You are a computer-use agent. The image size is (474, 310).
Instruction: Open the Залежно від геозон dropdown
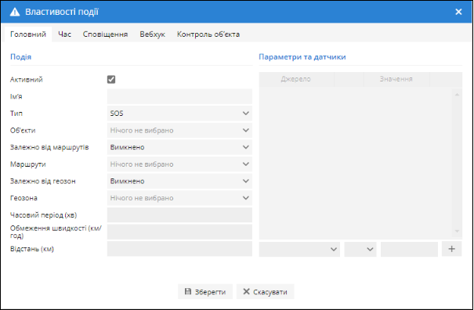coord(179,181)
